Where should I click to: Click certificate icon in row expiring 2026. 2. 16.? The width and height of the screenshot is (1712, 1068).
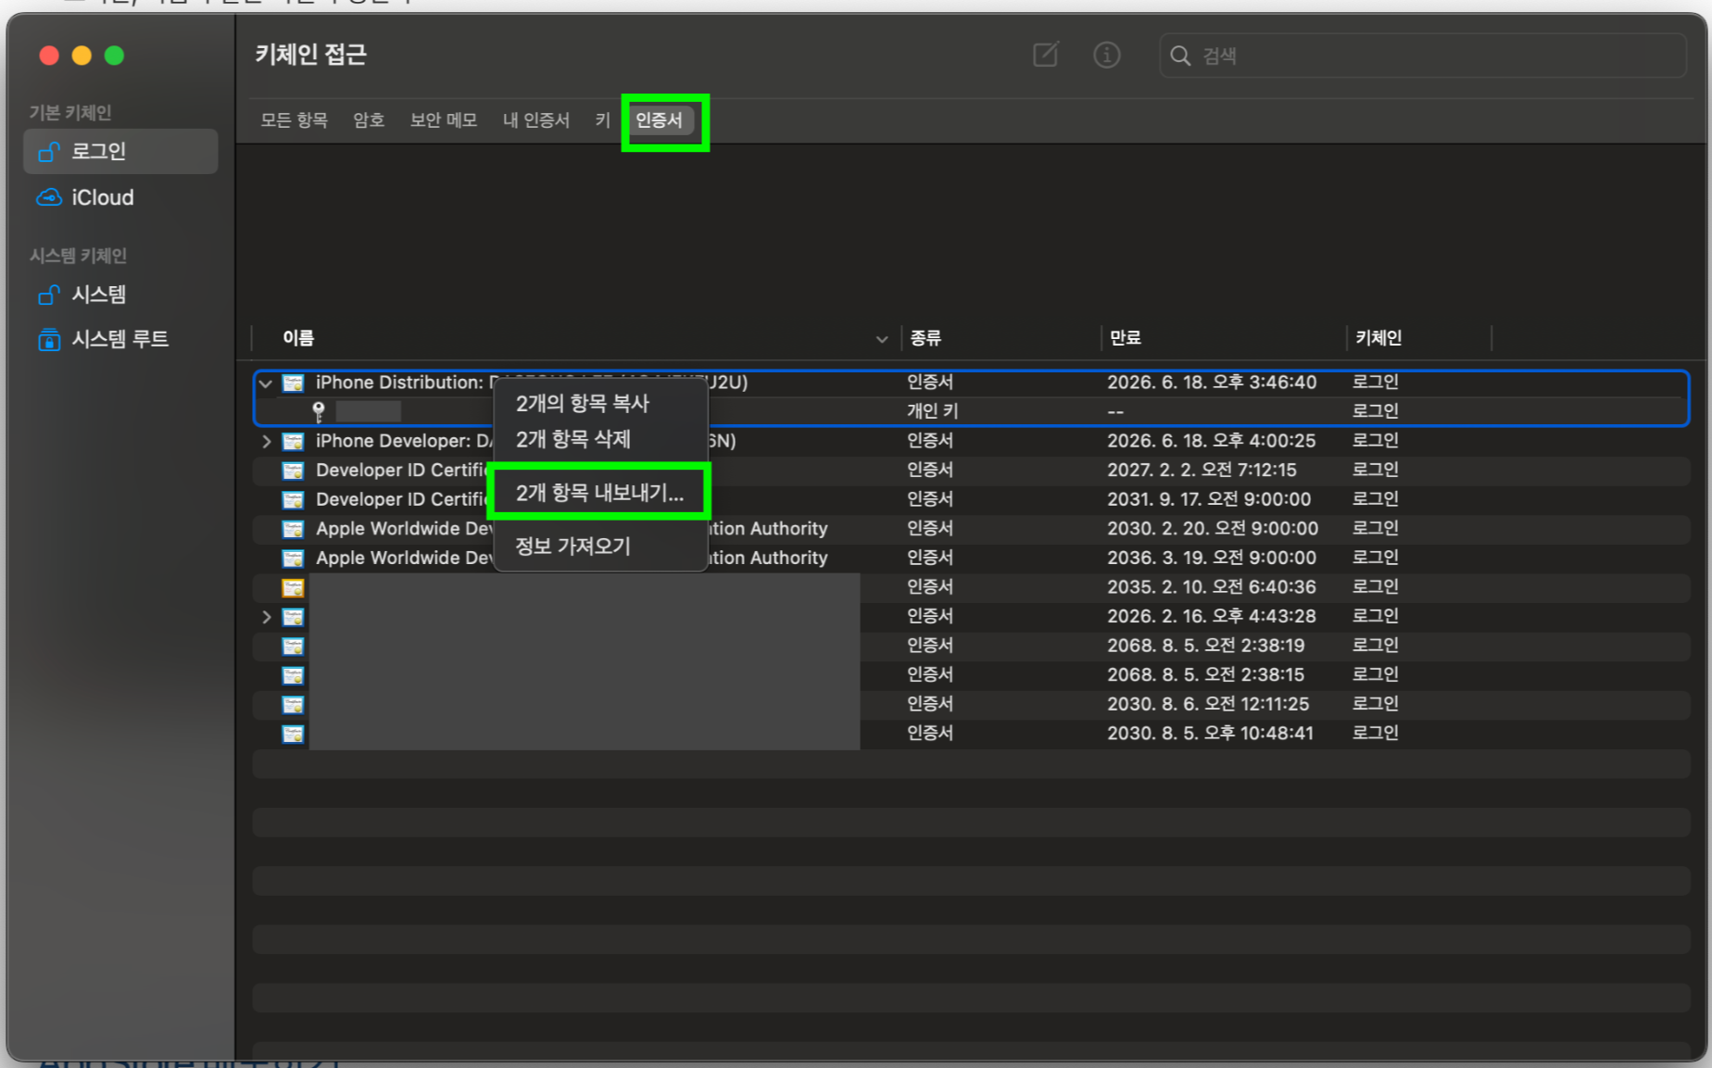point(293,617)
